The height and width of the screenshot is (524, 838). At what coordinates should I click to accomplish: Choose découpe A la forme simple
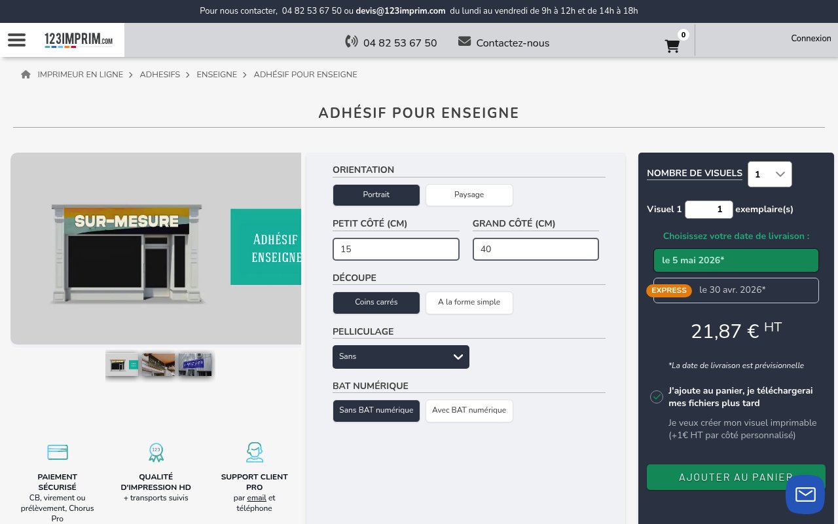click(x=469, y=303)
